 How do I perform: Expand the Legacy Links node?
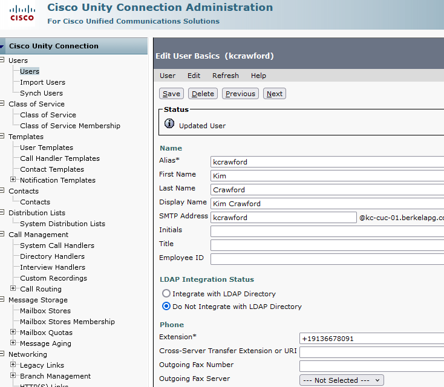click(13, 365)
